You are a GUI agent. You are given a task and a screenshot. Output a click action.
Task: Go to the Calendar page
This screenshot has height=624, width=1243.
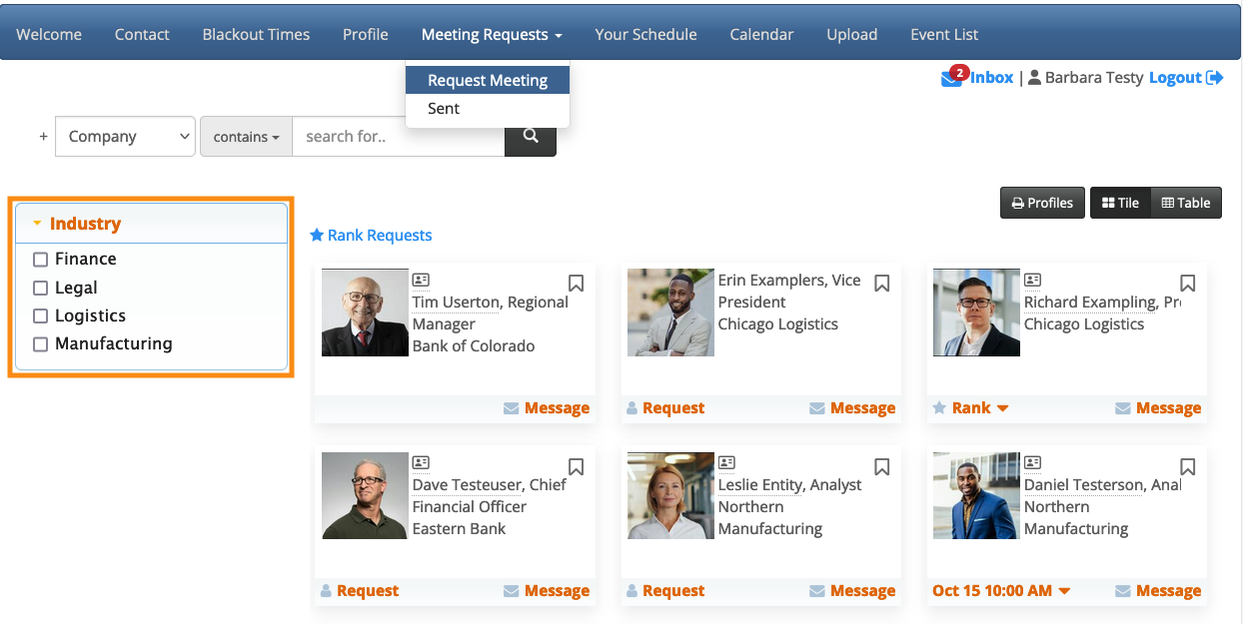[x=761, y=34]
